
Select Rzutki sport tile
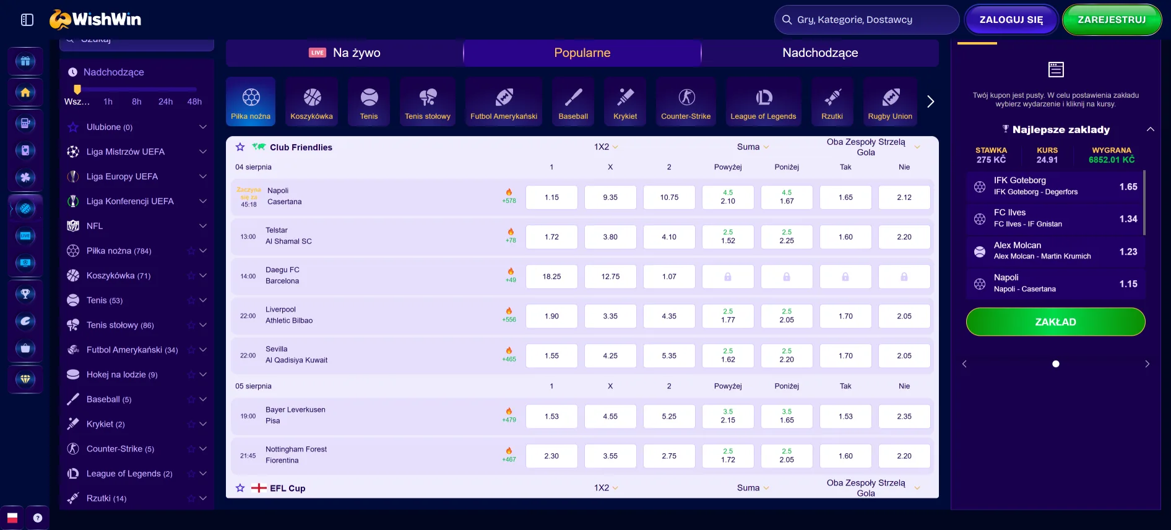pos(832,101)
